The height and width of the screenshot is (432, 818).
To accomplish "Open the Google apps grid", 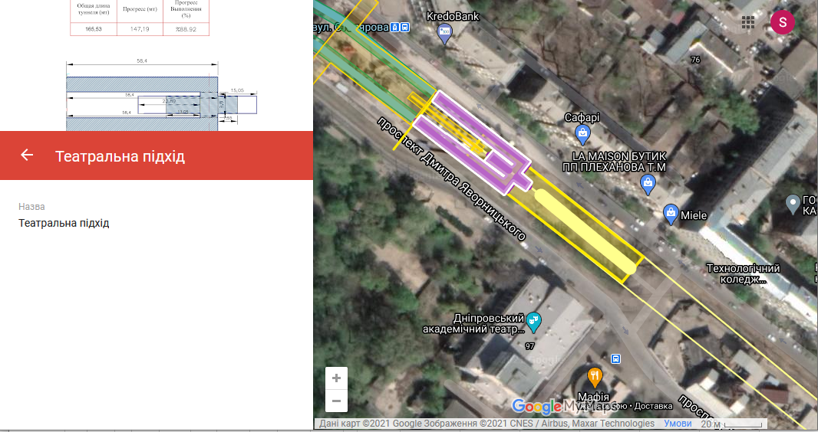I will pyautogui.click(x=748, y=22).
